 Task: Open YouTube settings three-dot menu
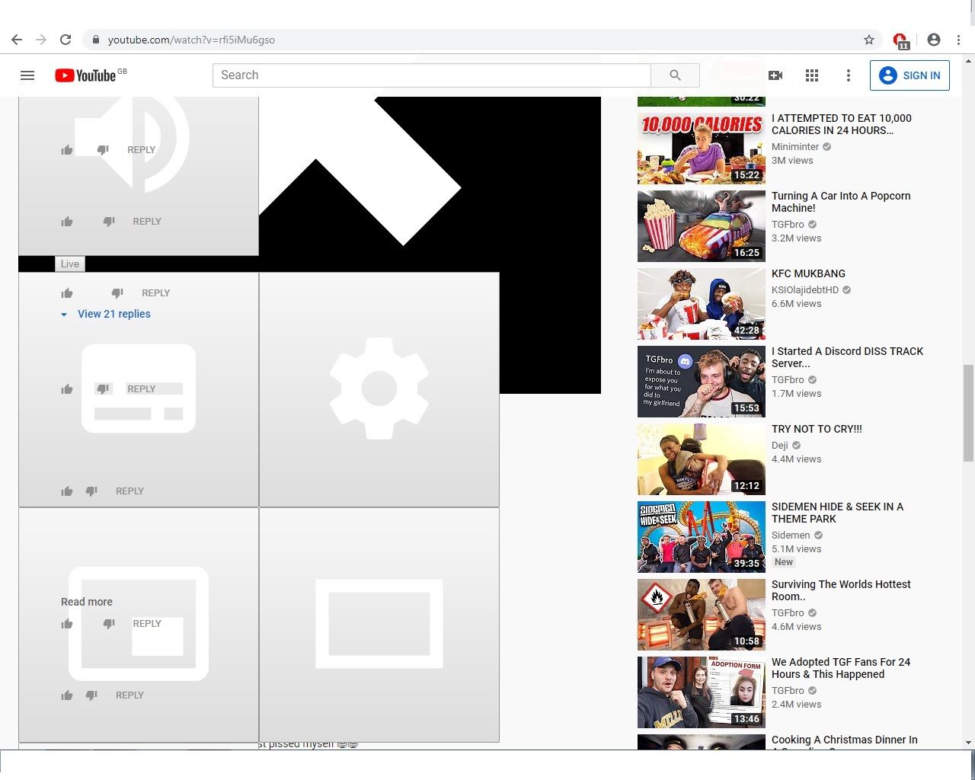848,75
